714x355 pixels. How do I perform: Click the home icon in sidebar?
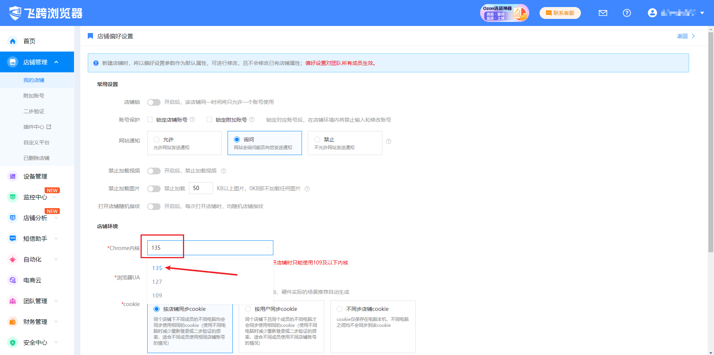pyautogui.click(x=13, y=41)
